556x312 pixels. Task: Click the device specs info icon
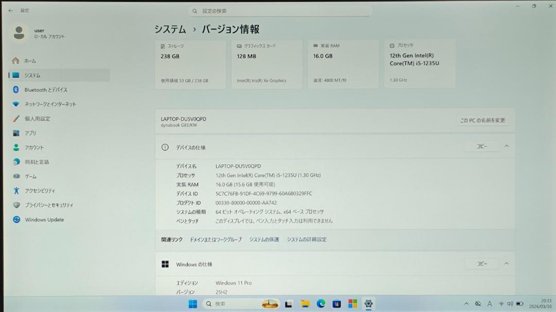165,147
